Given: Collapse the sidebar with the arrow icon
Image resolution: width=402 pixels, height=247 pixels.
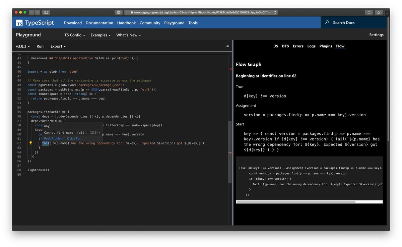Looking at the screenshot, I should click(x=227, y=46).
